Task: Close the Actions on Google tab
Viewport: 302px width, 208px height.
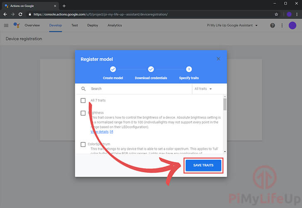Action: coord(55,6)
